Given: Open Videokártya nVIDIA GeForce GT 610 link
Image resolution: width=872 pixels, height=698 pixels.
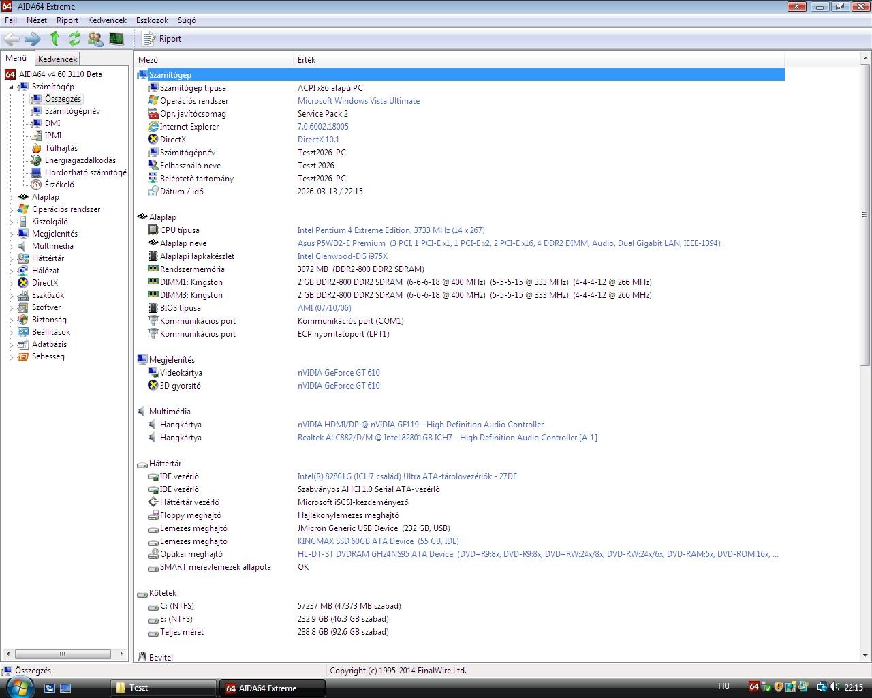Looking at the screenshot, I should [339, 373].
